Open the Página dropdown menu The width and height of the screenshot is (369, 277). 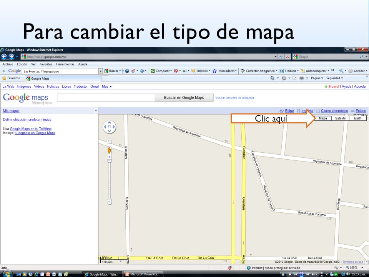[x=317, y=78]
